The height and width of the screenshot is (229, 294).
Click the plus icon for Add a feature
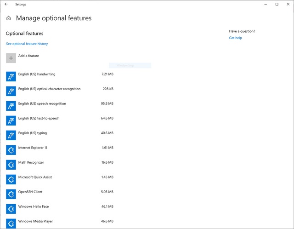[11, 58]
